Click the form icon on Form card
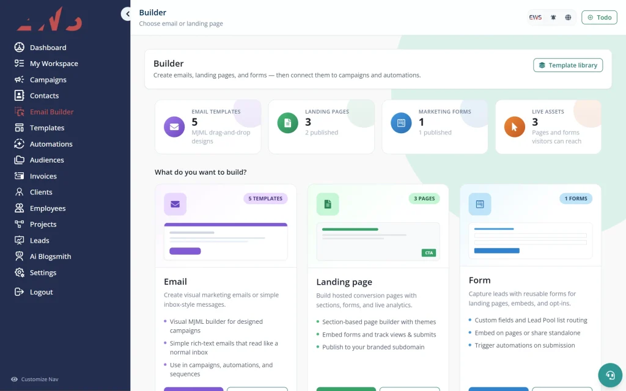626x391 pixels. [x=480, y=204]
